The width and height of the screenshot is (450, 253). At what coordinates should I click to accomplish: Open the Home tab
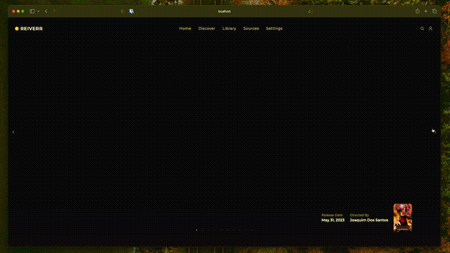pos(185,28)
